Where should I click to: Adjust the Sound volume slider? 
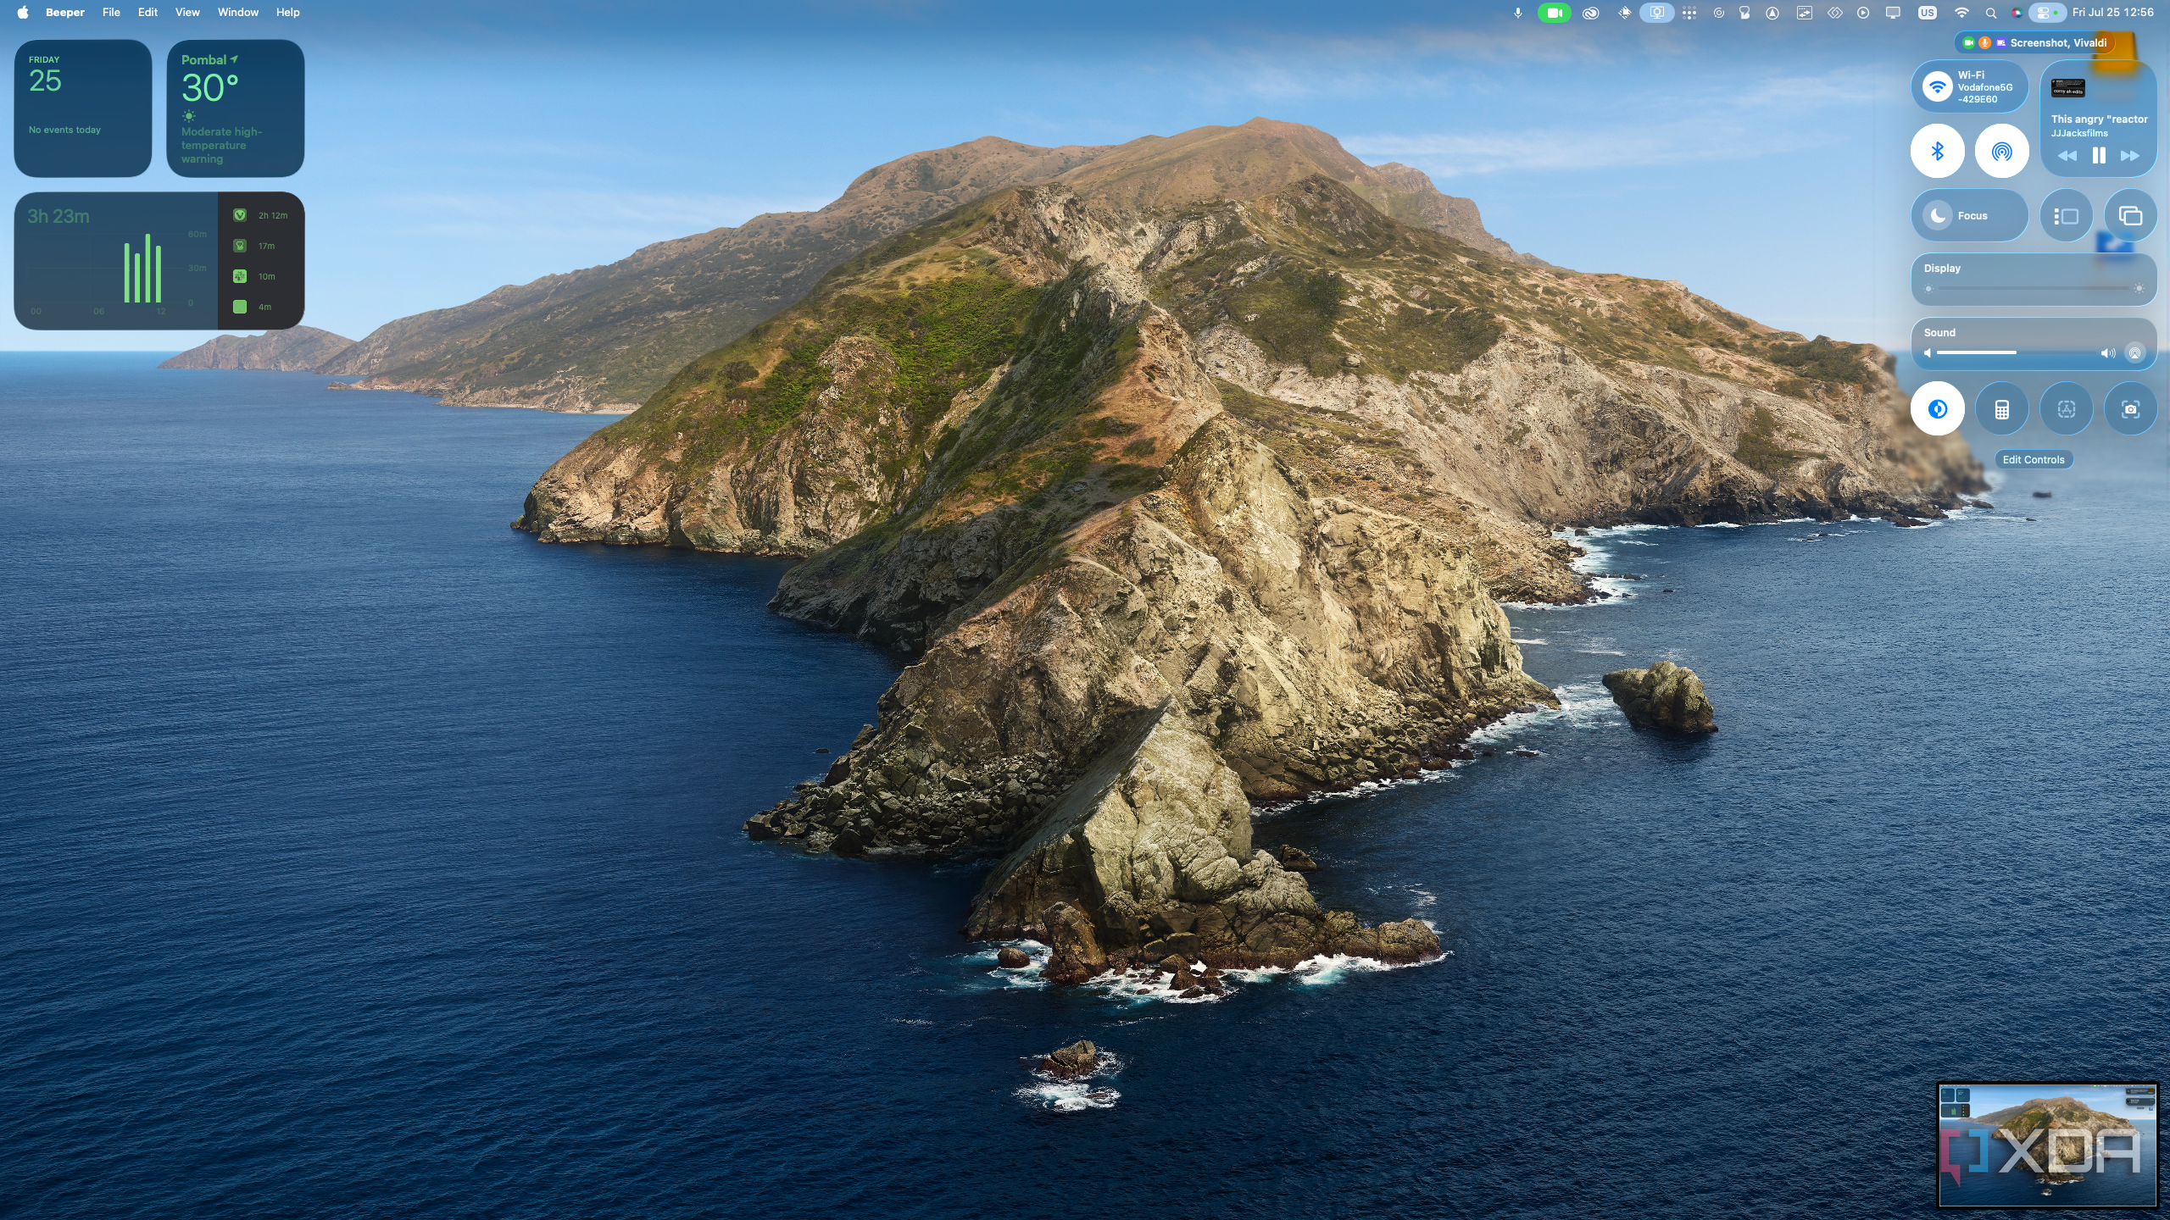(x=2017, y=353)
